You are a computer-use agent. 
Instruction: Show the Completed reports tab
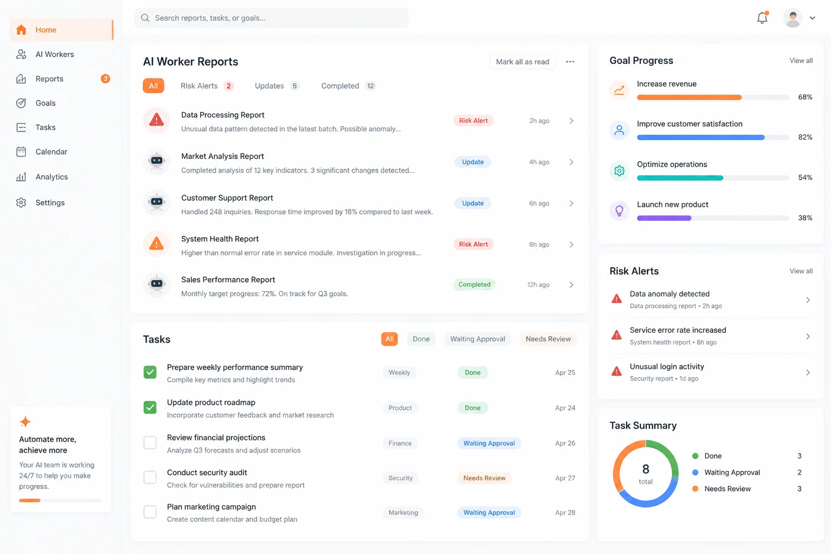(348, 86)
